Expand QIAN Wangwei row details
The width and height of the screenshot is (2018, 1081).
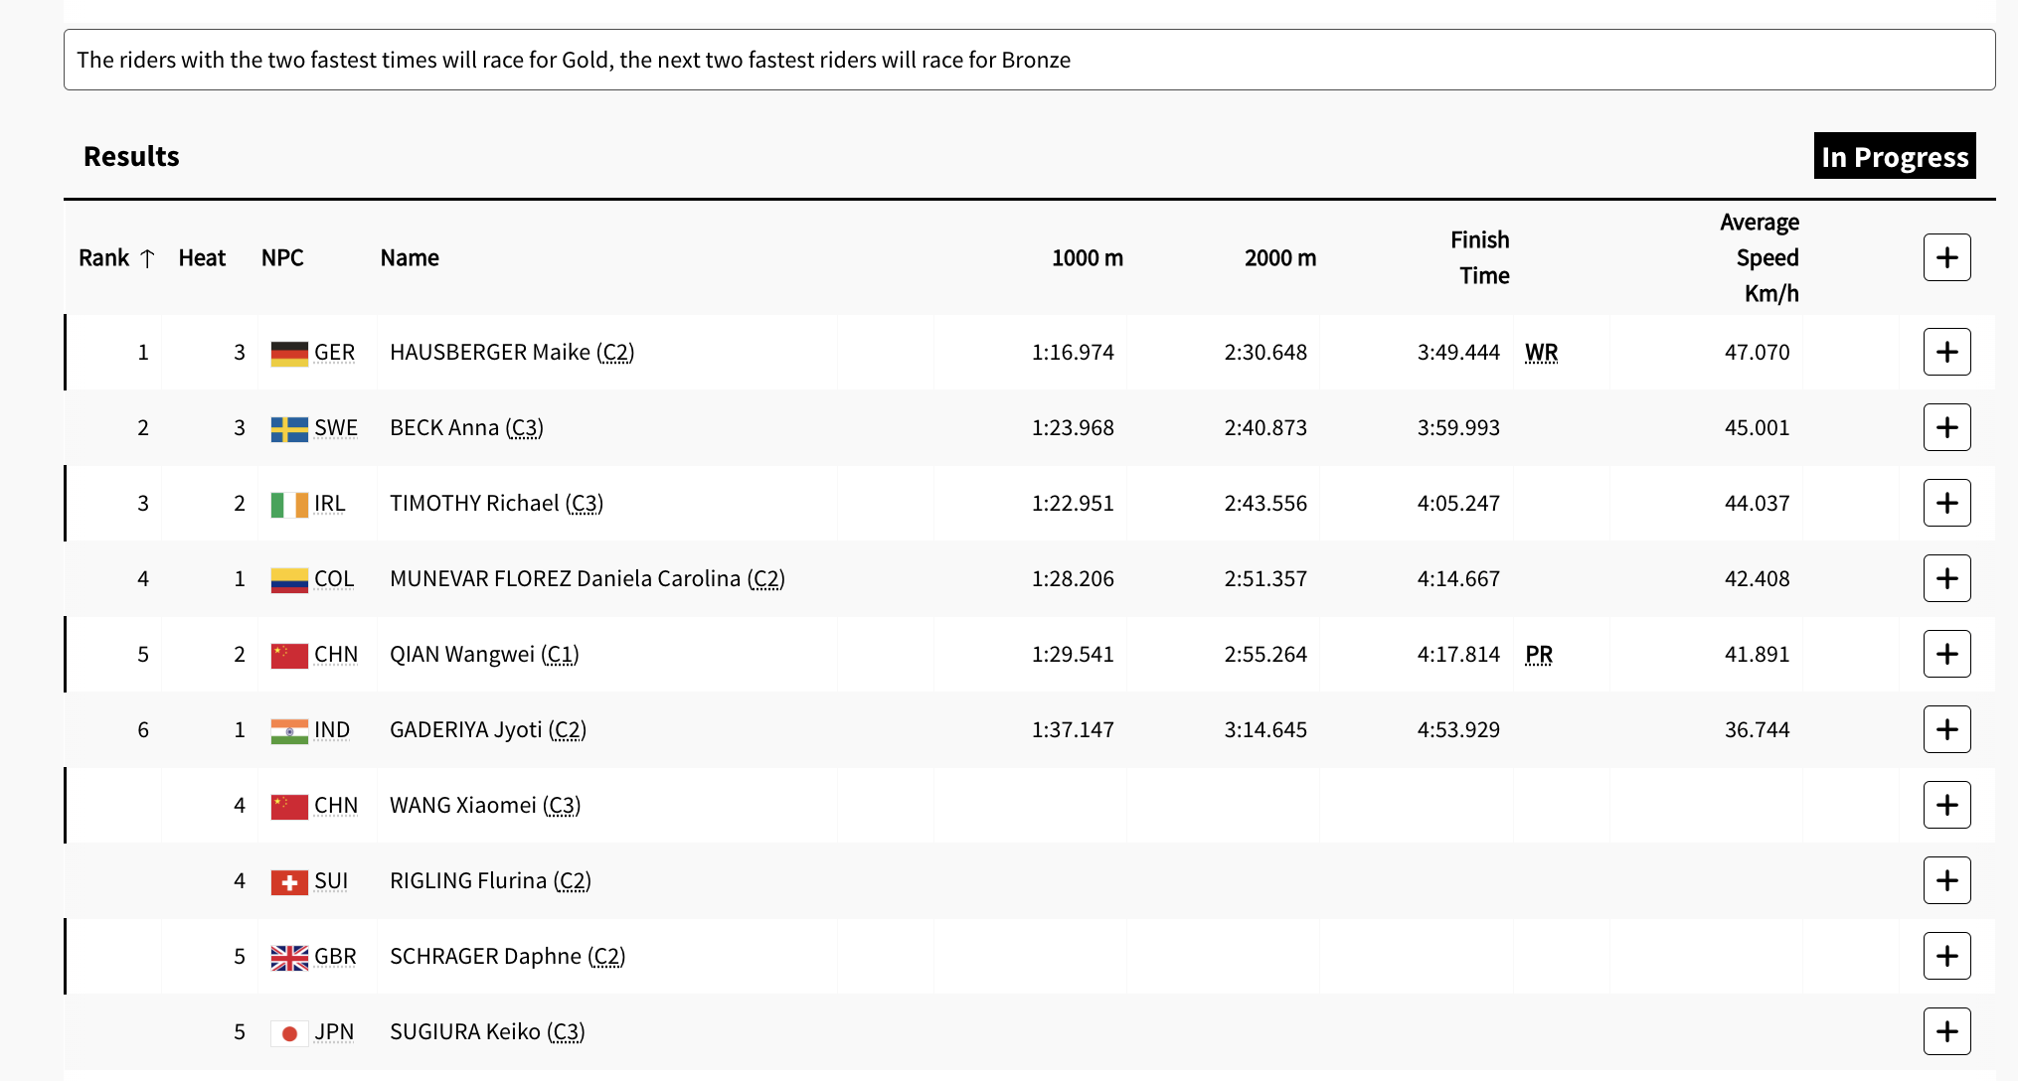click(x=1946, y=655)
